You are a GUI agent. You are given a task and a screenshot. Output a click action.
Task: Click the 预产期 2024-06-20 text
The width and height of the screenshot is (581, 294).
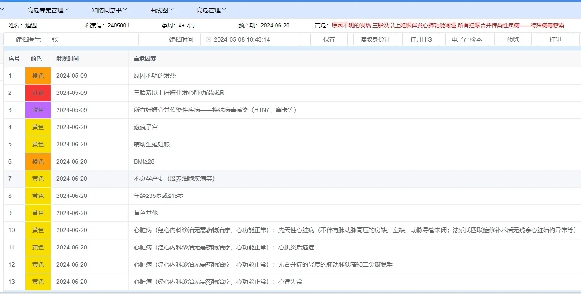point(264,25)
